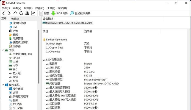This screenshot has width=191, height=110.
Task: Select the 主板 child tree item
Action: (x=15, y=62)
